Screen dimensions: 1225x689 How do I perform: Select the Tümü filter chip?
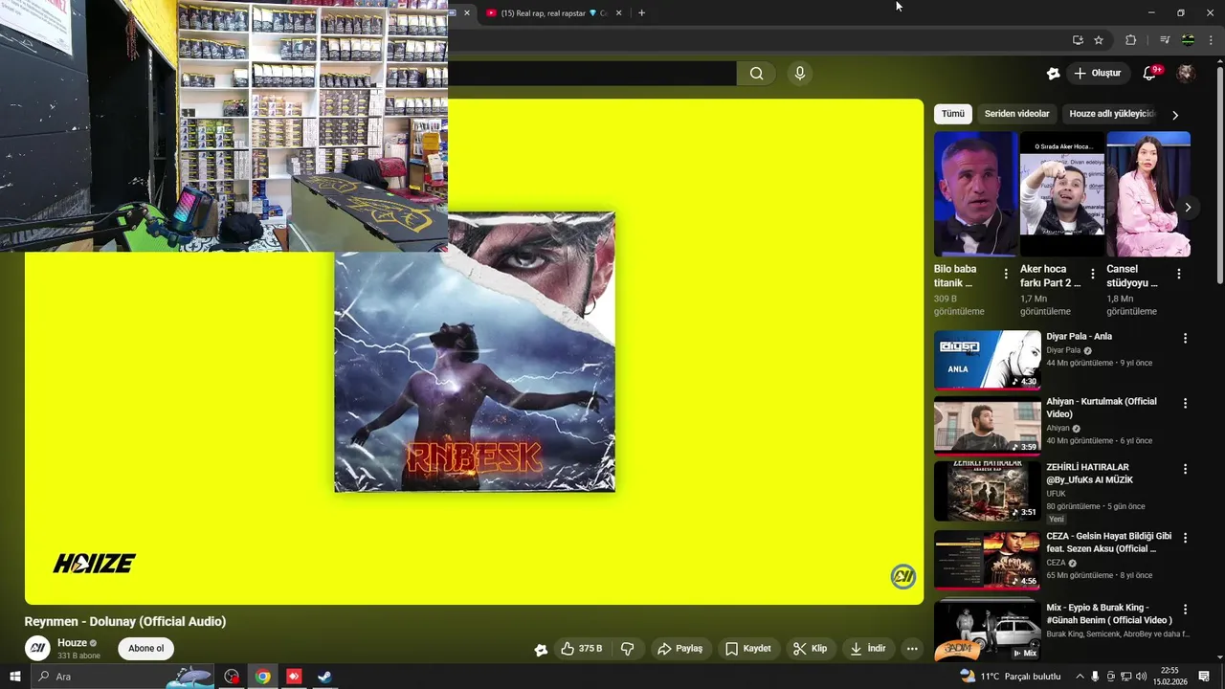coord(953,114)
